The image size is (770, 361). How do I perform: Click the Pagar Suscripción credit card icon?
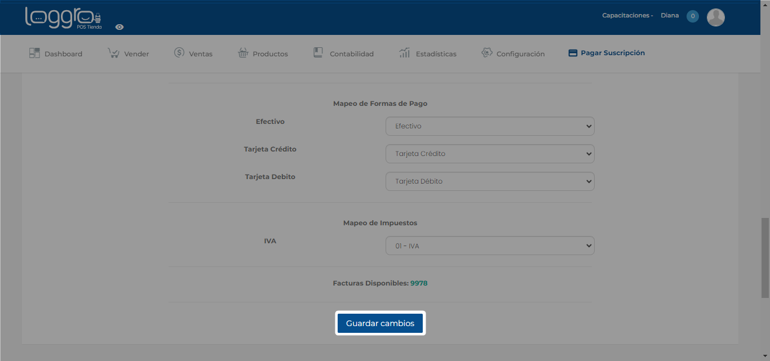click(573, 53)
